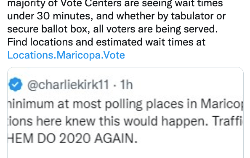Click the 'HEM DO 2020 AGAIN.' text line
Screen dimensions: 250x158
(x=72, y=138)
